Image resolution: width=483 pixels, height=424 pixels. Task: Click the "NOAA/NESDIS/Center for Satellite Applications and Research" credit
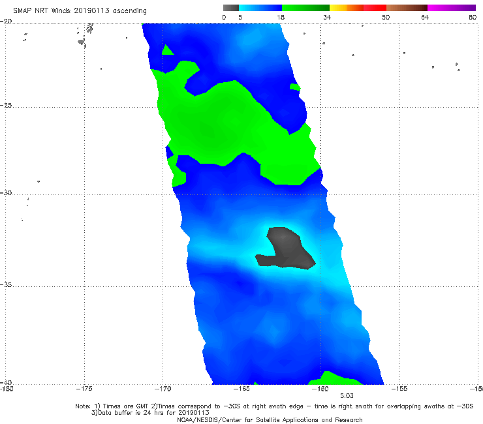click(x=270, y=419)
